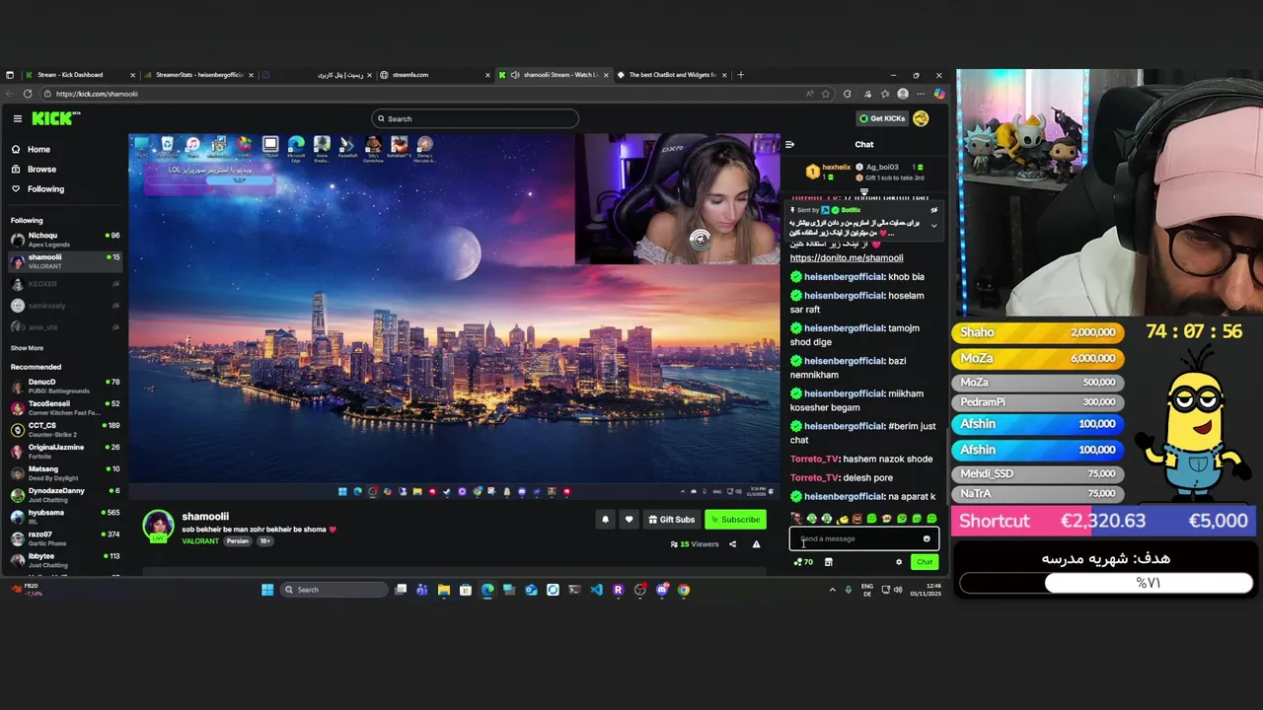Open TacoSenseii recommended channel
The width and height of the screenshot is (1263, 710).
click(x=64, y=407)
